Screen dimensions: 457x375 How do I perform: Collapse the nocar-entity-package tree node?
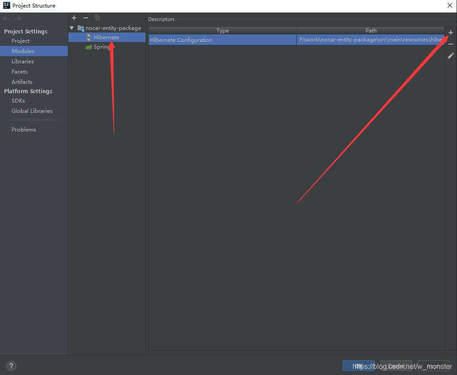coord(72,28)
